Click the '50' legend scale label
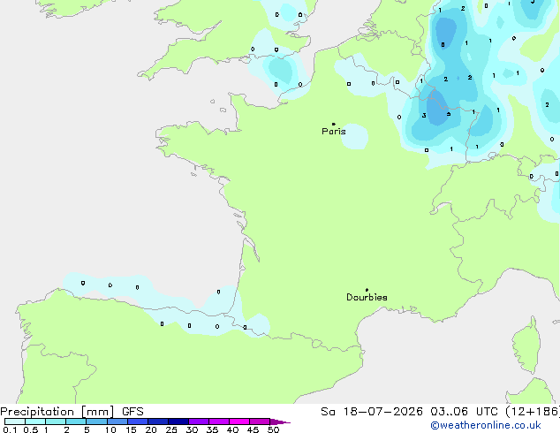 [x=274, y=429]
